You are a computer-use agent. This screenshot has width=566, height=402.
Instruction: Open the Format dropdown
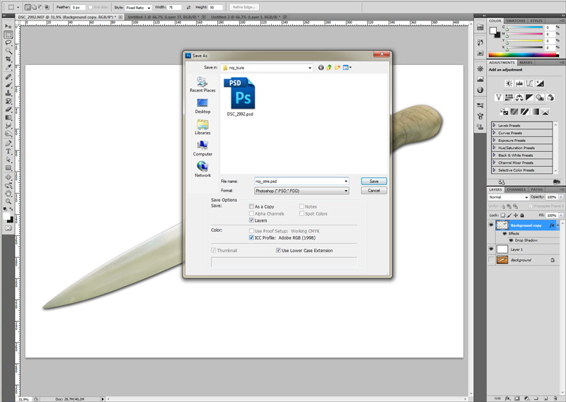pyautogui.click(x=346, y=191)
